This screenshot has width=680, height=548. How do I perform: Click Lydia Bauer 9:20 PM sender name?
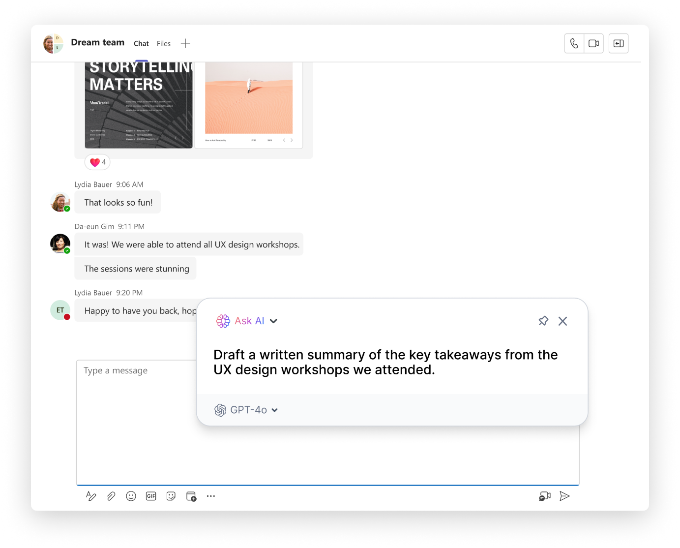[x=93, y=293]
